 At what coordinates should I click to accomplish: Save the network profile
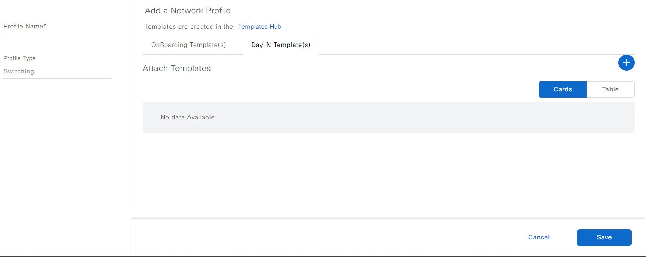click(604, 237)
